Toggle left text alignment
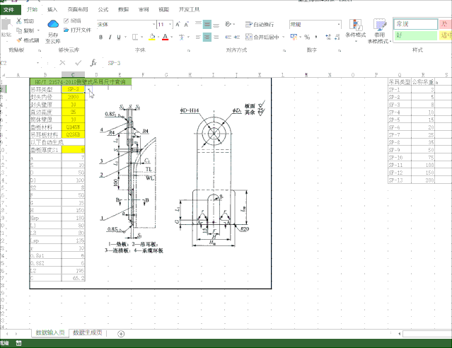The image size is (452, 348). click(197, 37)
